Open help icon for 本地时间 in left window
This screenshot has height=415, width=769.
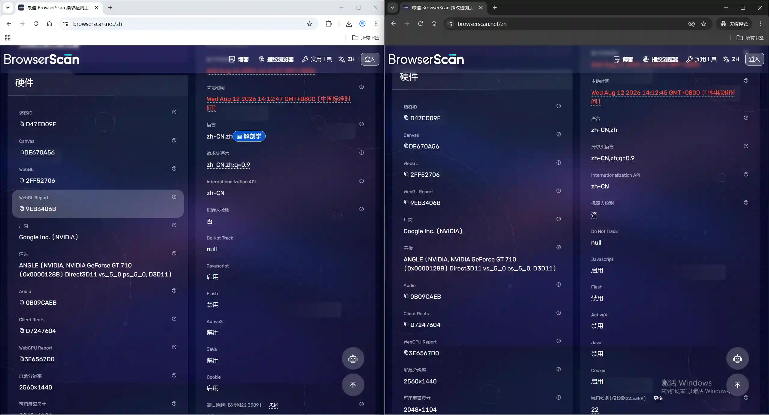point(361,87)
